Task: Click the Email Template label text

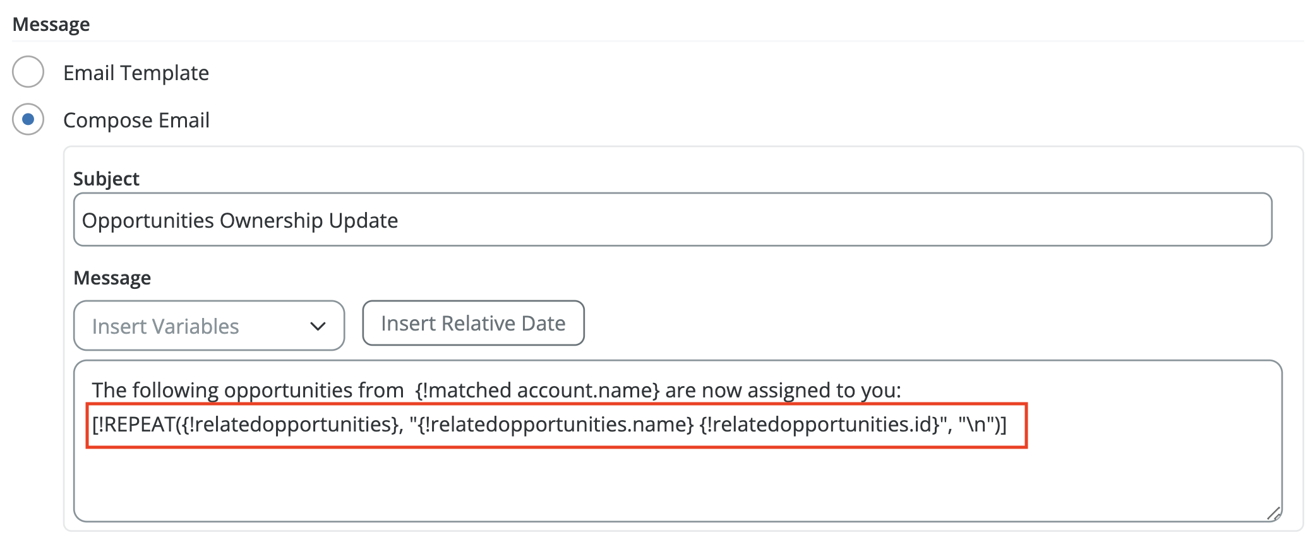Action: pyautogui.click(x=136, y=73)
